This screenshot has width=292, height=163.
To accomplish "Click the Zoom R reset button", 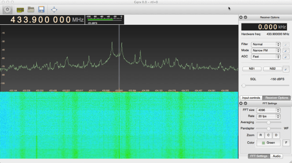I will (261, 135).
